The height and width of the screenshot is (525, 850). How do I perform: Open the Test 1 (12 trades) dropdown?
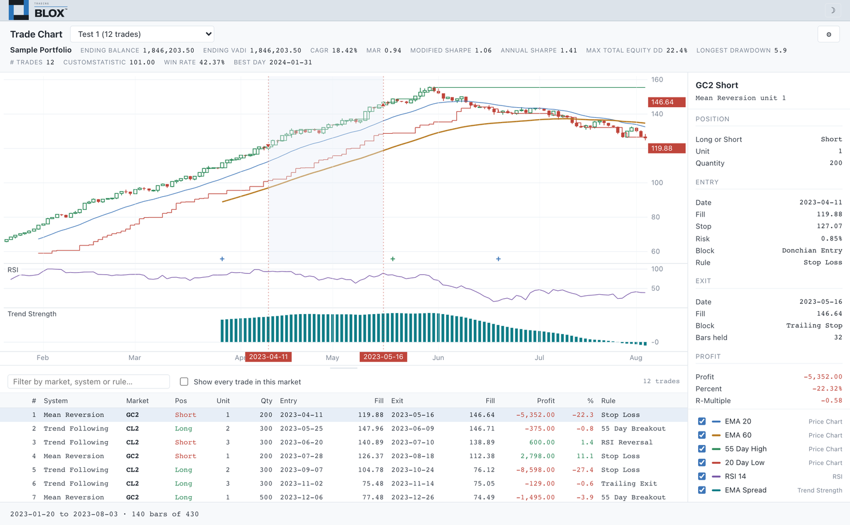pyautogui.click(x=142, y=34)
